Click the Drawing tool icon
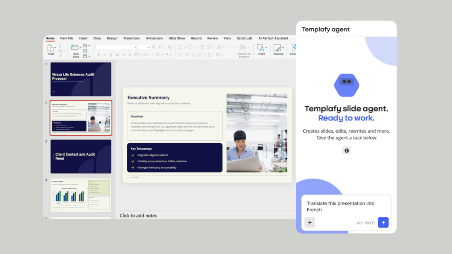The height and width of the screenshot is (254, 452). [x=277, y=48]
